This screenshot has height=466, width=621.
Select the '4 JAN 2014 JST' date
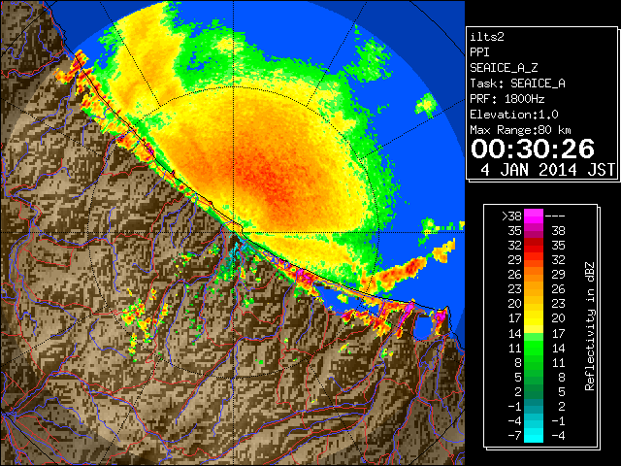tap(547, 170)
